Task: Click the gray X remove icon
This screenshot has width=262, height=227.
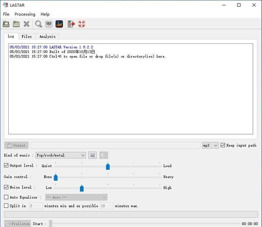Action: click(26, 24)
